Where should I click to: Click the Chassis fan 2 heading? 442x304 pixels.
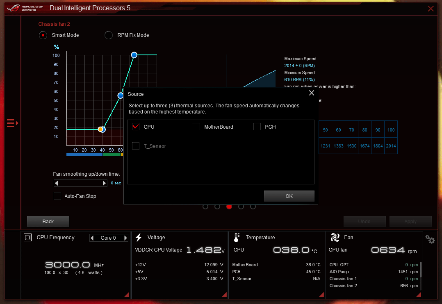point(54,24)
